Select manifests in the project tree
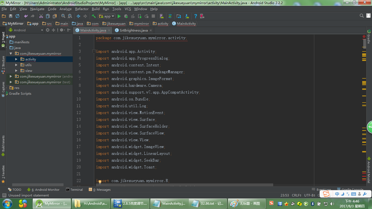 coord(22,42)
